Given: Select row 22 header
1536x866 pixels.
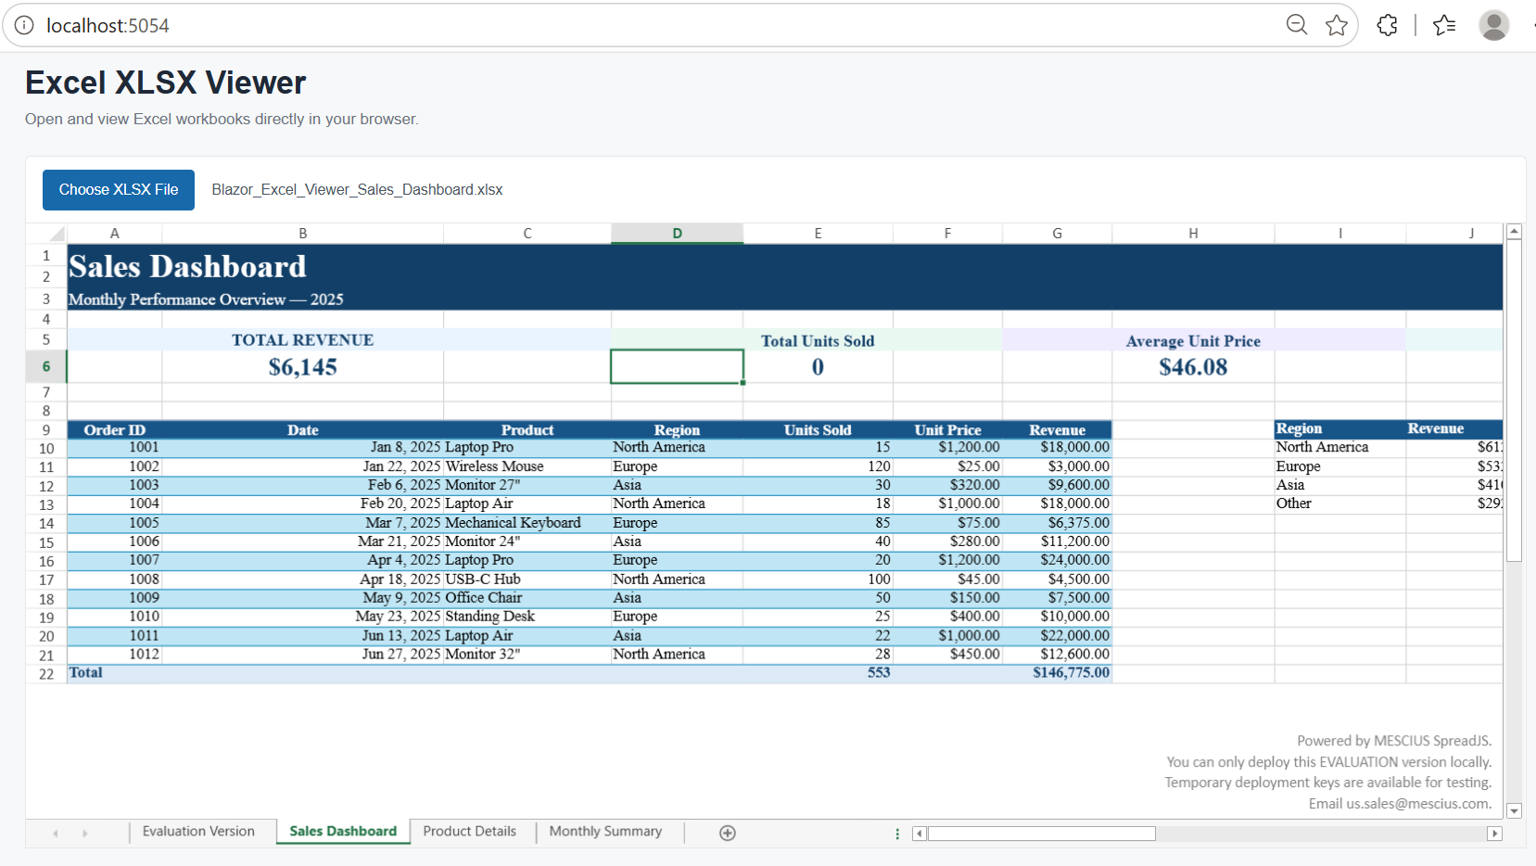Looking at the screenshot, I should pos(46,674).
